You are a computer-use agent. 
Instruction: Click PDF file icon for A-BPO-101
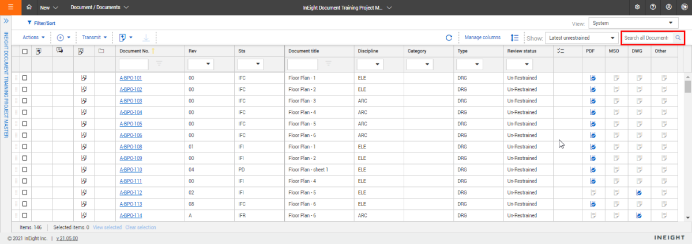(x=593, y=78)
